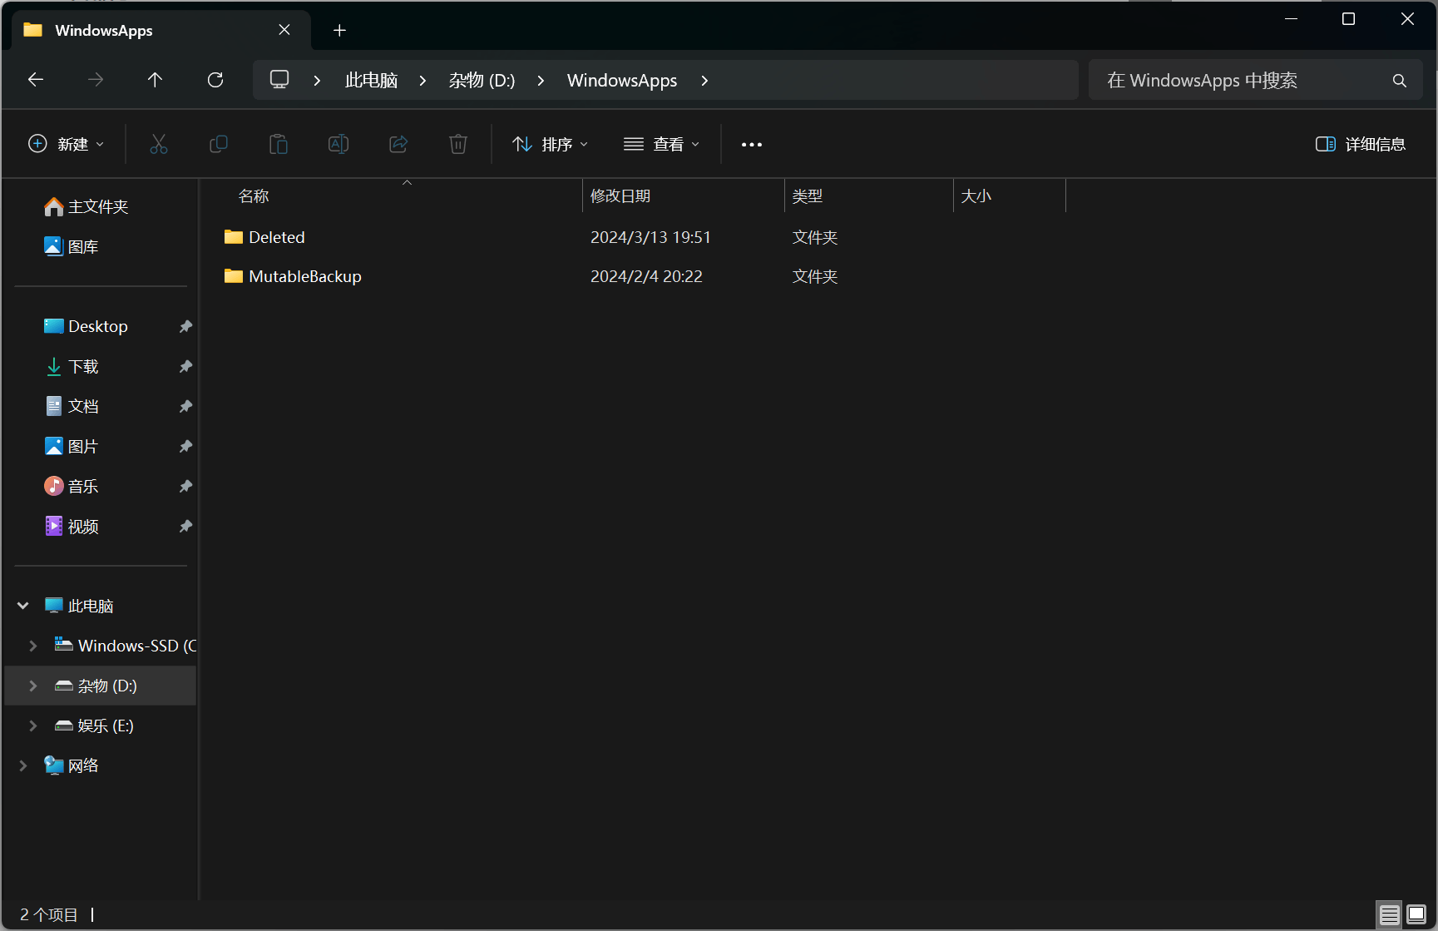Select the WindowsApps tab

(161, 31)
